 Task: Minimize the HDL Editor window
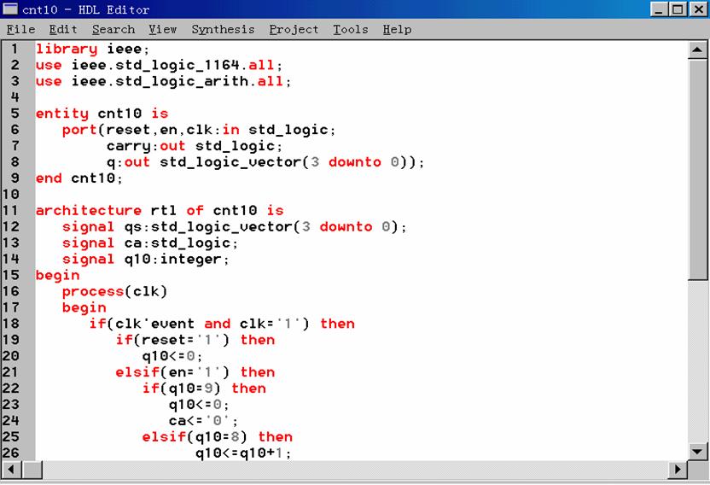click(x=659, y=9)
